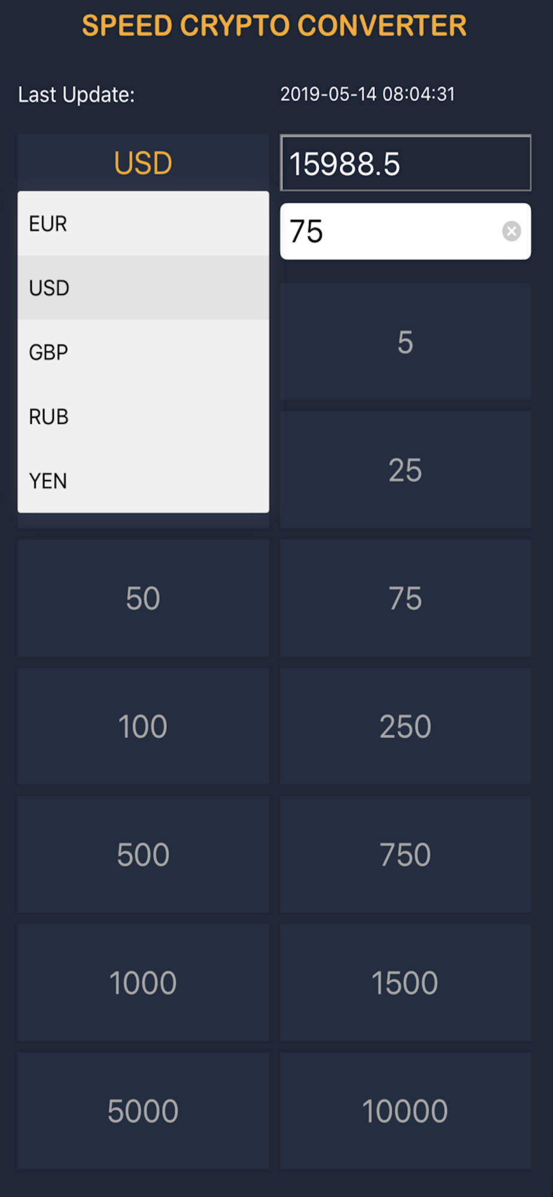Tap the 750 amount button
Image resolution: width=553 pixels, height=1197 pixels.
point(405,854)
